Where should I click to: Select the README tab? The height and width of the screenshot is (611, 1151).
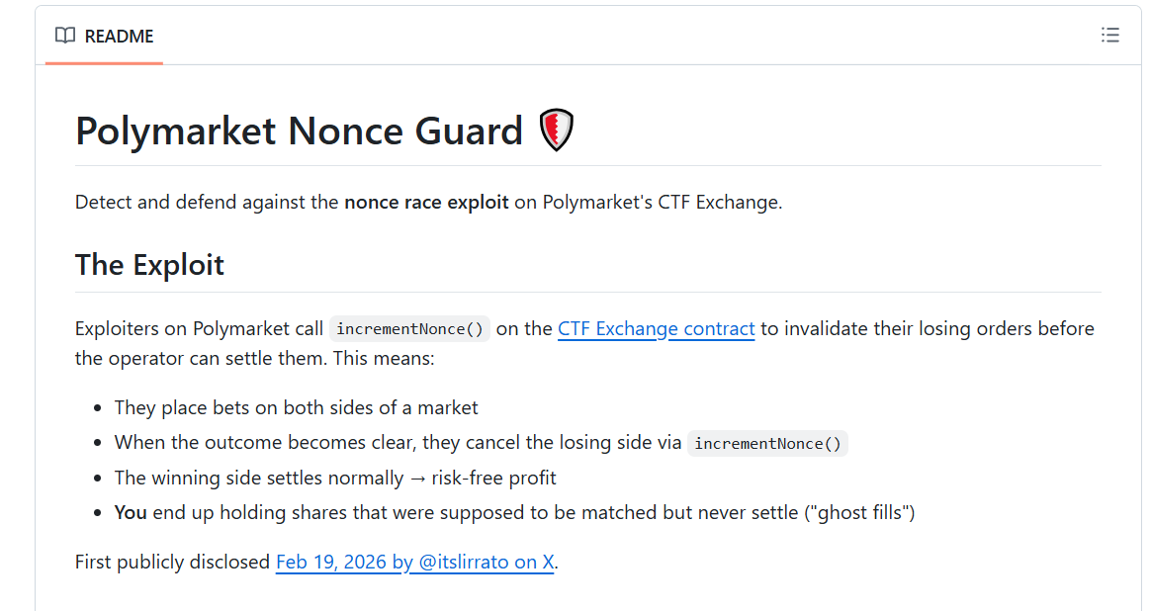point(104,36)
